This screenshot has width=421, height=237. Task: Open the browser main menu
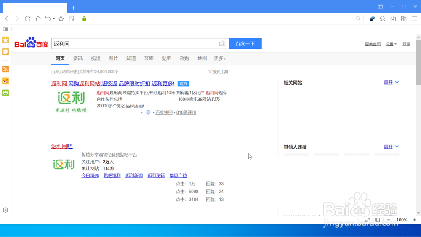(x=414, y=19)
